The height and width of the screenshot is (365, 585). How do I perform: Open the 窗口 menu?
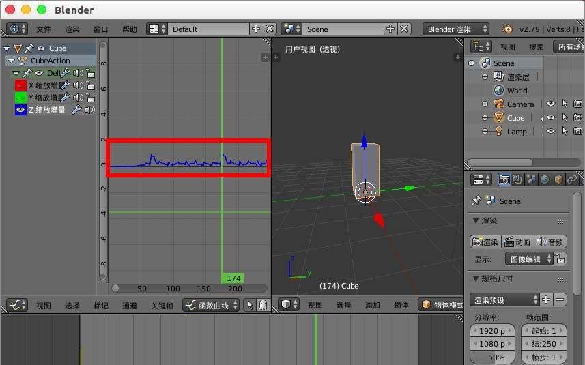tap(101, 29)
